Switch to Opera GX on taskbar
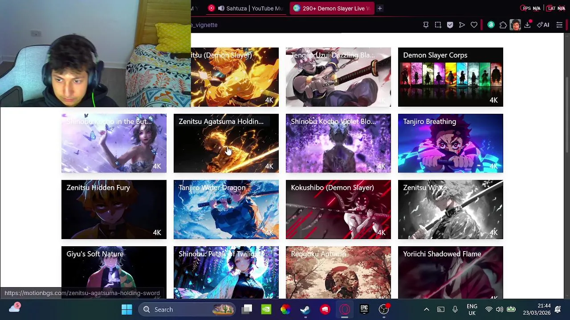The width and height of the screenshot is (570, 320). (345, 309)
